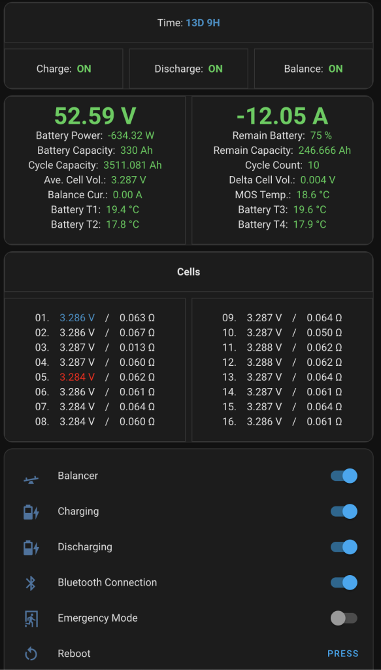Click the 52.59 V voltage readout
This screenshot has width=381, height=670.
95,116
